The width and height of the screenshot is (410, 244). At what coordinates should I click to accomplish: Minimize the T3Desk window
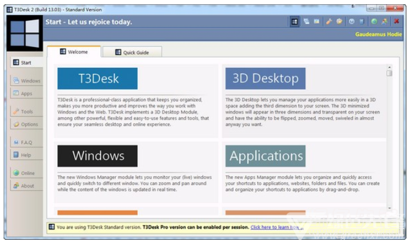click(371, 8)
